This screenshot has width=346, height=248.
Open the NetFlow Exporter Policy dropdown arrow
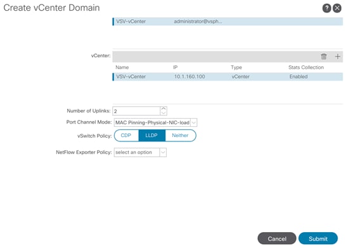(x=163, y=152)
